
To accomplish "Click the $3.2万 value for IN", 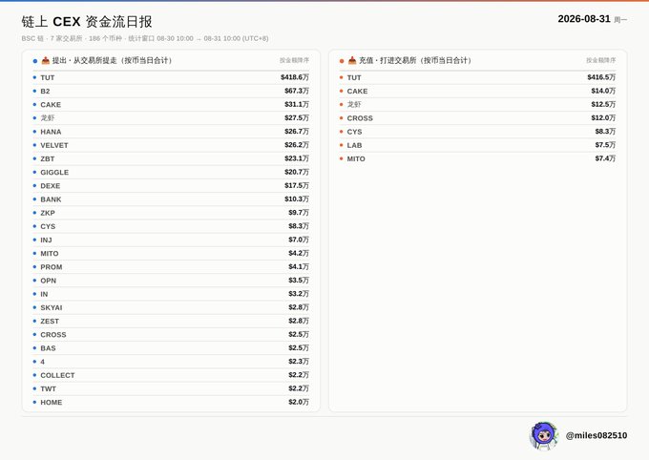I will point(299,294).
